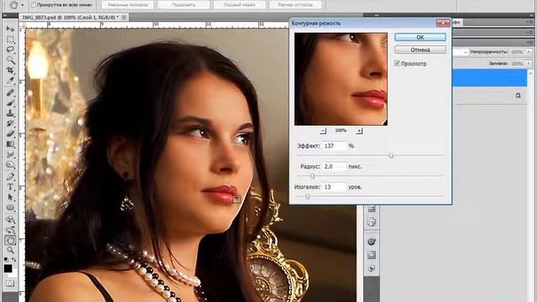Click the Изогелия levels input field
This screenshot has height=302, width=537.
coord(335,187)
